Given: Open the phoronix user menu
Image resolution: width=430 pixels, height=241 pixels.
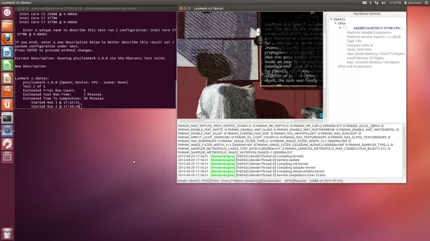Looking at the screenshot, I should pyautogui.click(x=413, y=3).
